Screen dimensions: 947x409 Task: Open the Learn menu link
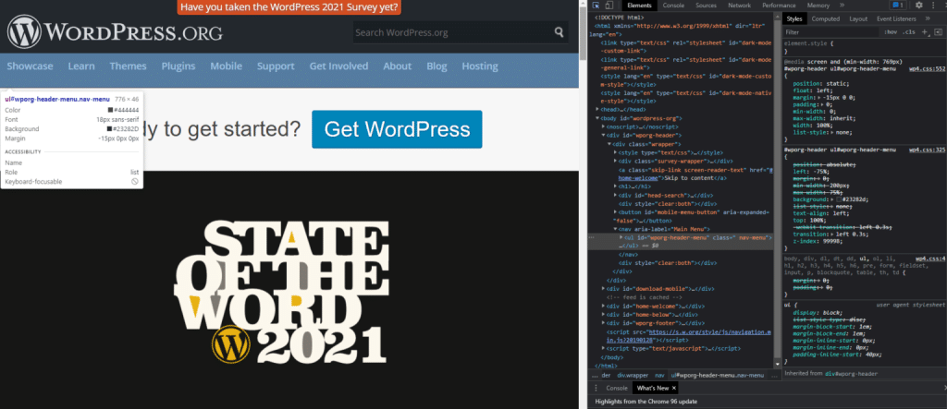pos(81,66)
